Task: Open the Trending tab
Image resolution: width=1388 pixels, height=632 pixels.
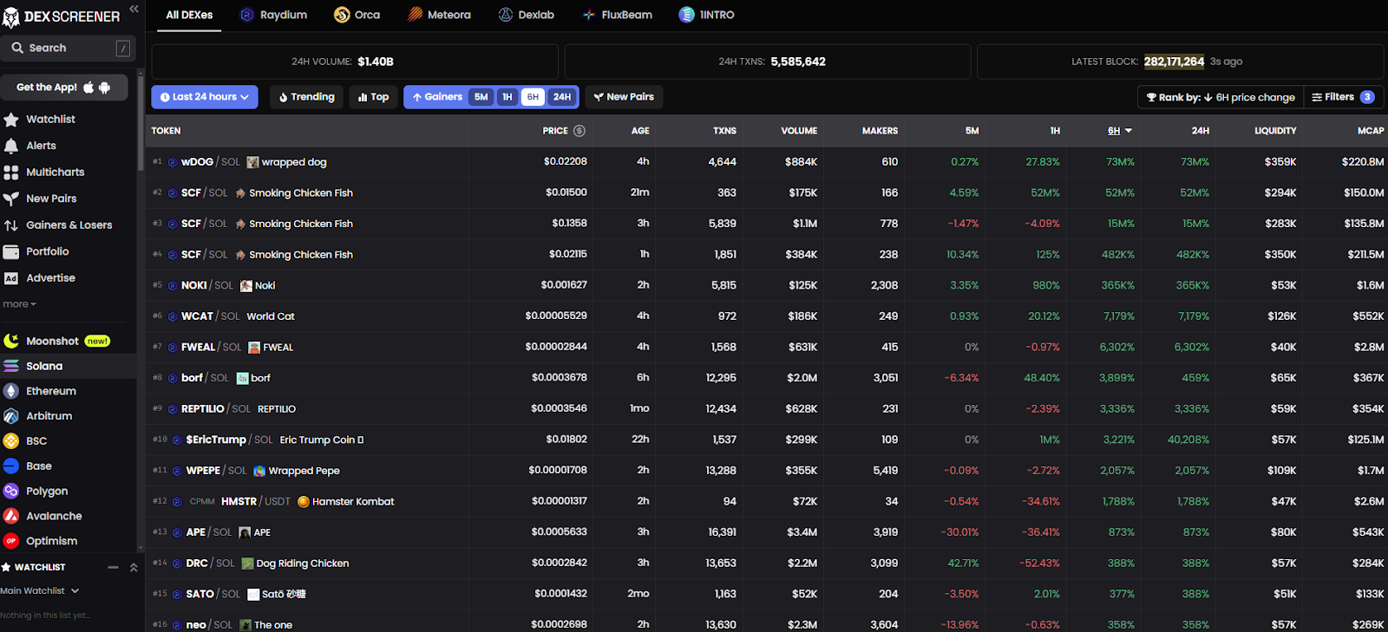Action: point(307,97)
